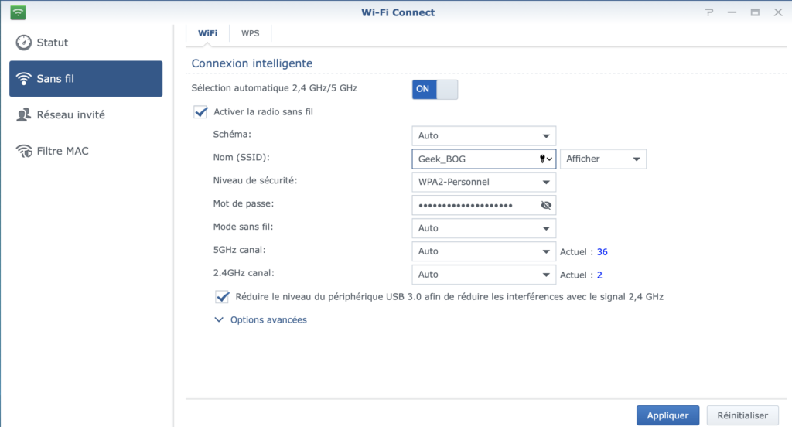Click the Réinitialiser button
The width and height of the screenshot is (792, 427).
point(742,415)
